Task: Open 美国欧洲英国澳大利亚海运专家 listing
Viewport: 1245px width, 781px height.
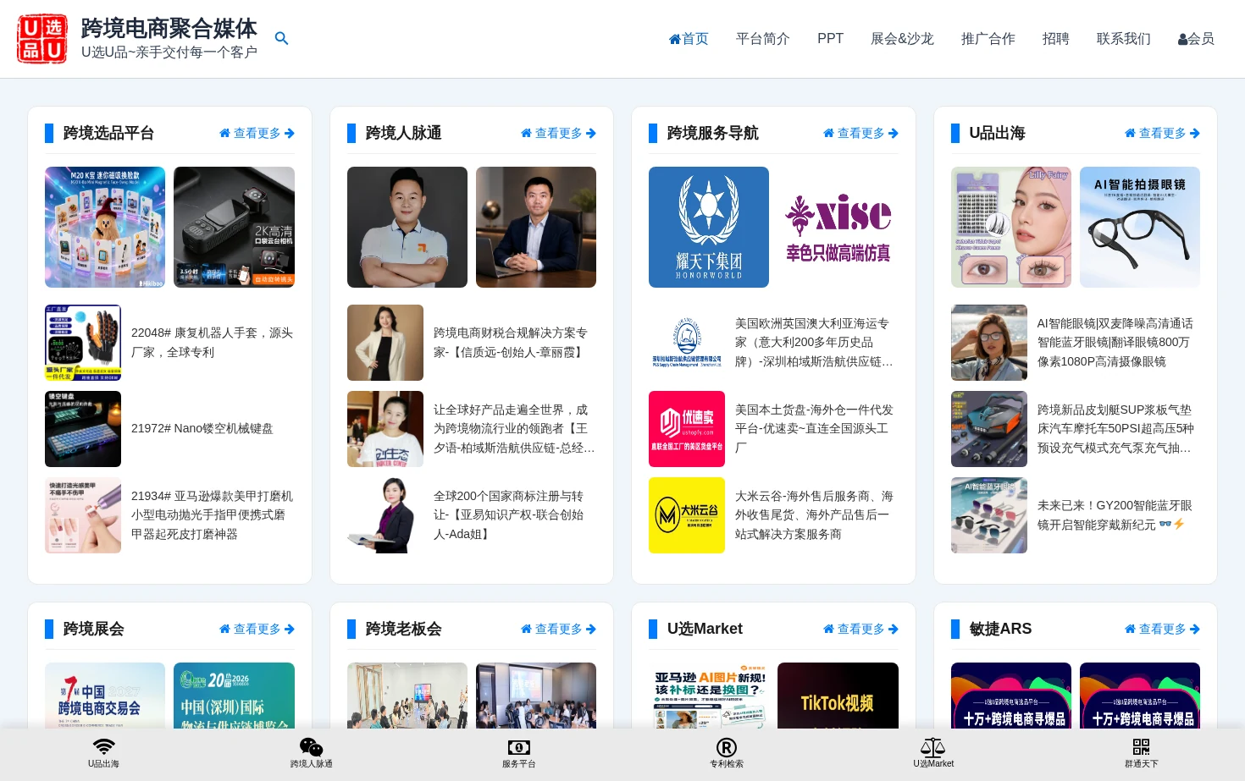Action: [x=815, y=343]
